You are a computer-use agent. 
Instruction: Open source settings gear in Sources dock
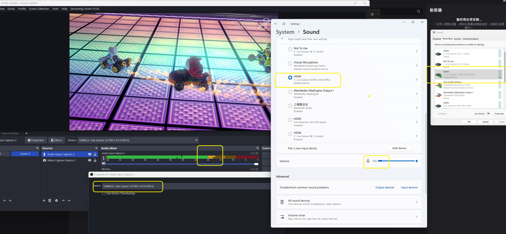pyautogui.click(x=56, y=201)
